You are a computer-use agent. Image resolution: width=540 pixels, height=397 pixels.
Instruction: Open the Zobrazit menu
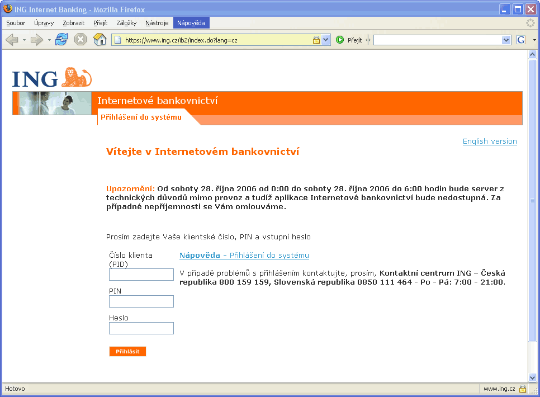tap(73, 23)
